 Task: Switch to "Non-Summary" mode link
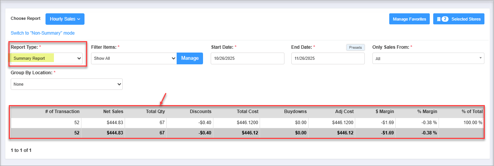click(42, 33)
